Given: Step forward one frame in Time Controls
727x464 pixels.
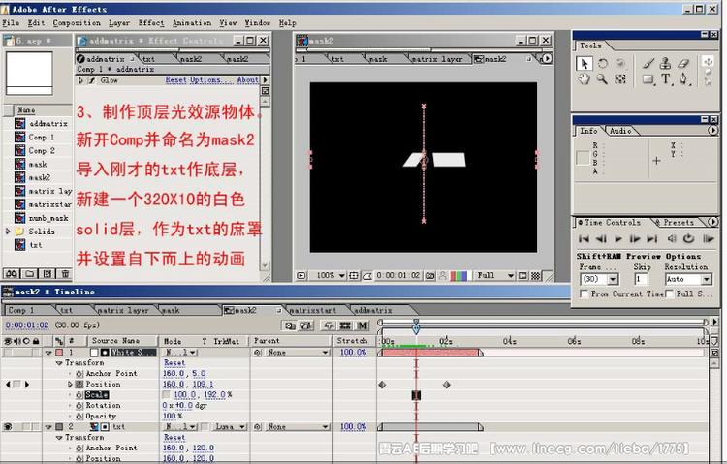Looking at the screenshot, I should pyautogui.click(x=635, y=239).
